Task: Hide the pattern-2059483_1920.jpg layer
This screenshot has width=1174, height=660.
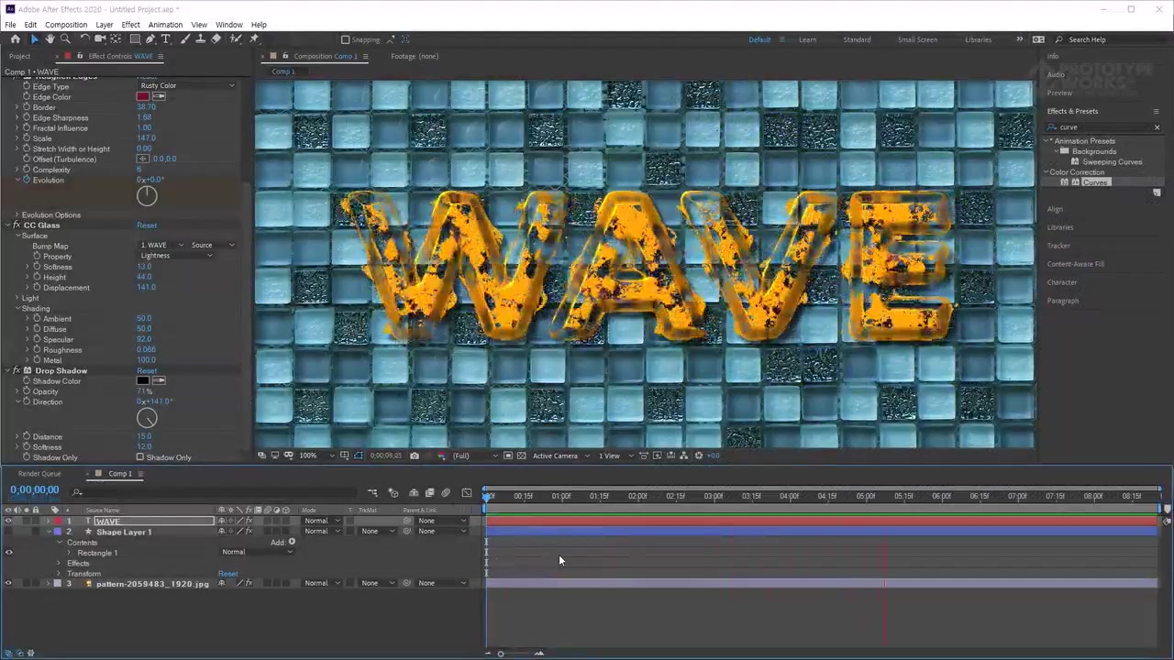Action: click(x=8, y=583)
